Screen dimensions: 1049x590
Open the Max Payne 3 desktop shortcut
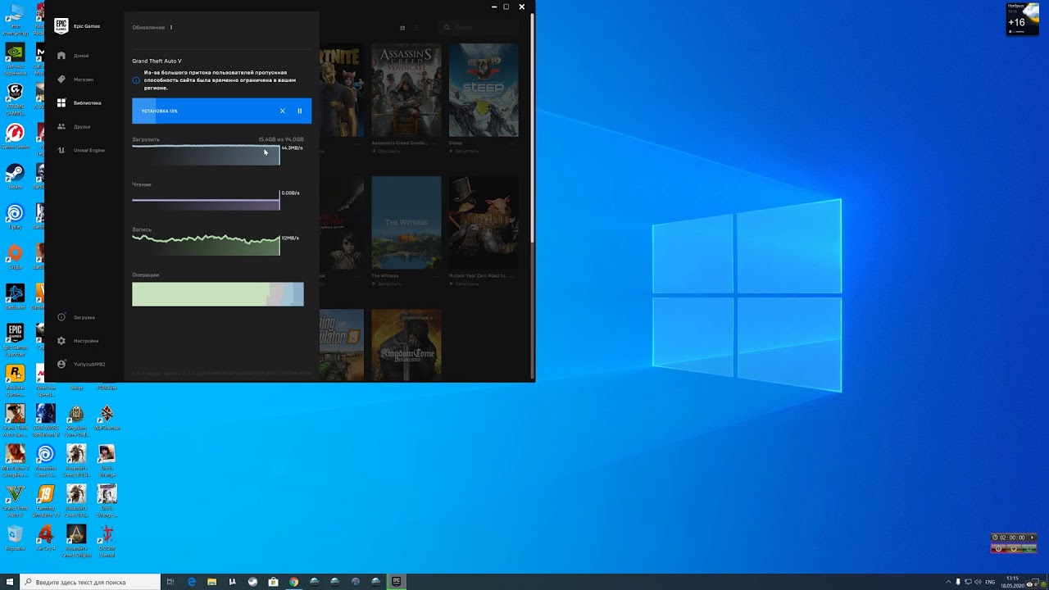tap(15, 460)
